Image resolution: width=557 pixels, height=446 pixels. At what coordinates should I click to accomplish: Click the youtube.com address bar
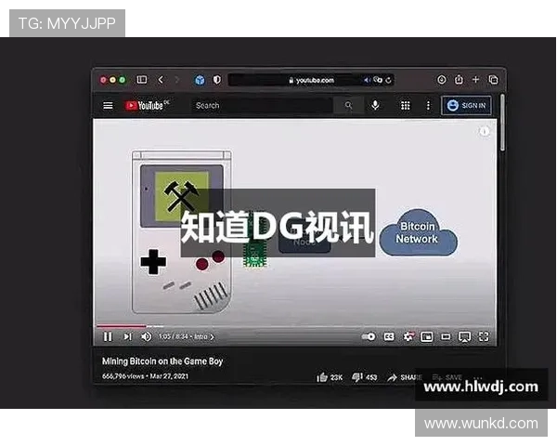[311, 80]
